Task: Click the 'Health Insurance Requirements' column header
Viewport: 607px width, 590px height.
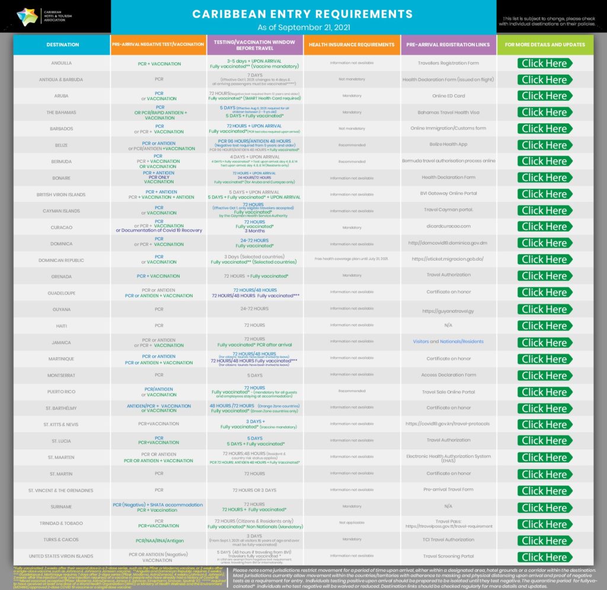Action: 351,44
